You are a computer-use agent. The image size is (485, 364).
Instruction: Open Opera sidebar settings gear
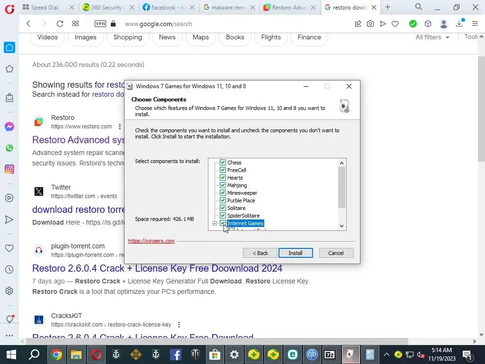pyautogui.click(x=9, y=291)
